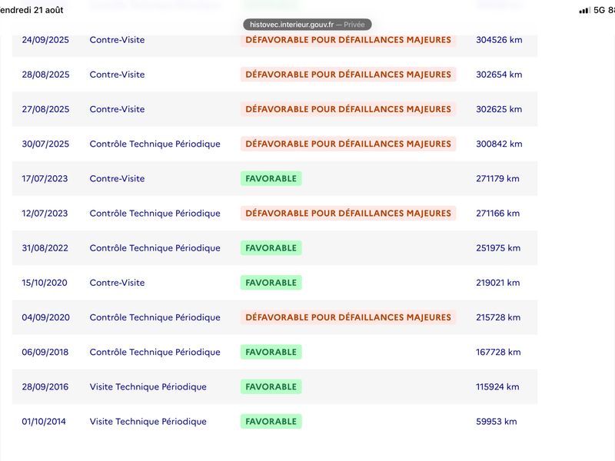Click the Favorable badge for 06/09/2018
Viewport: 615px width, 461px height.
click(x=271, y=352)
